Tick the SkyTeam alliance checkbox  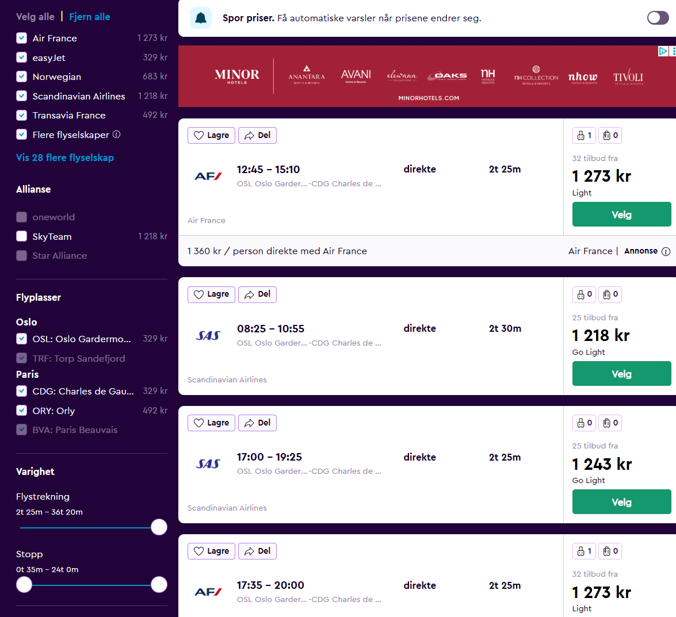22,236
